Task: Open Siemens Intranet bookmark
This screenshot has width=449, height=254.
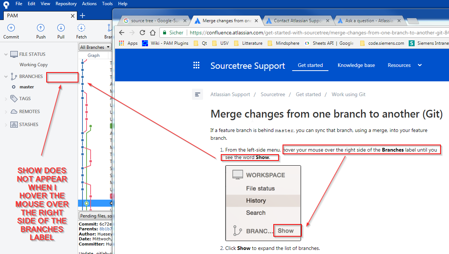Action: (429, 43)
